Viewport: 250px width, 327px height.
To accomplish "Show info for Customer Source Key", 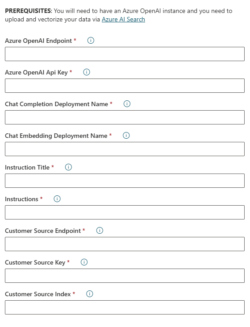I will coord(84,262).
